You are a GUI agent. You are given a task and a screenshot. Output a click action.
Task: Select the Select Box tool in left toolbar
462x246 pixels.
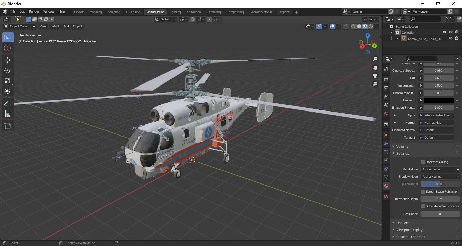tap(7, 38)
